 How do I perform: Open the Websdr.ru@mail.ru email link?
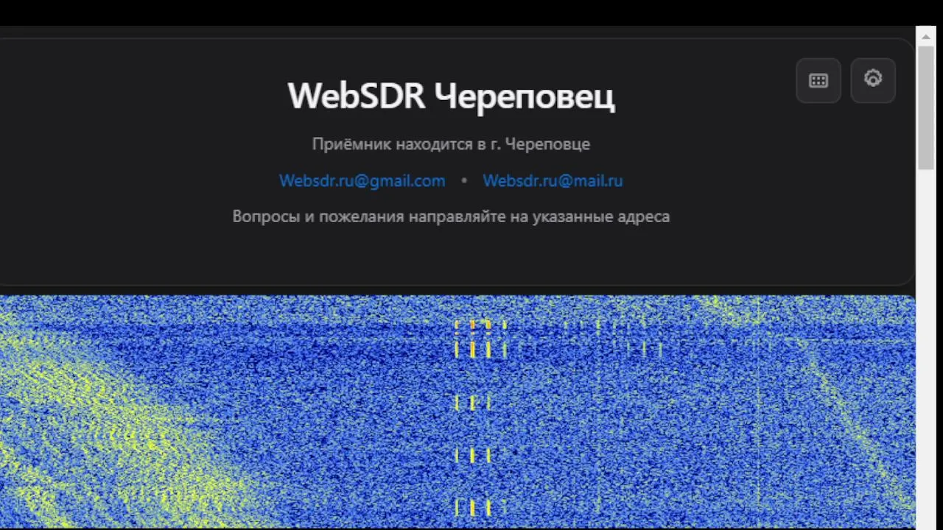[553, 181]
